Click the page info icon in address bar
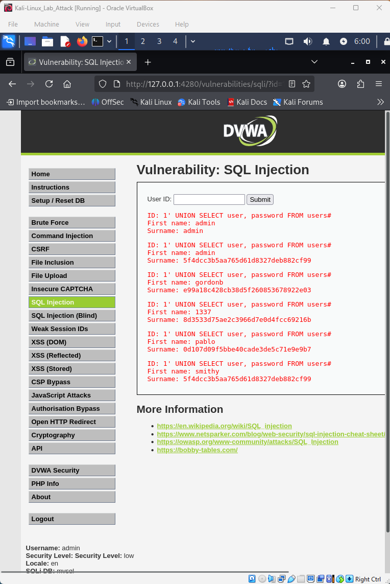The image size is (390, 584). pos(117,84)
